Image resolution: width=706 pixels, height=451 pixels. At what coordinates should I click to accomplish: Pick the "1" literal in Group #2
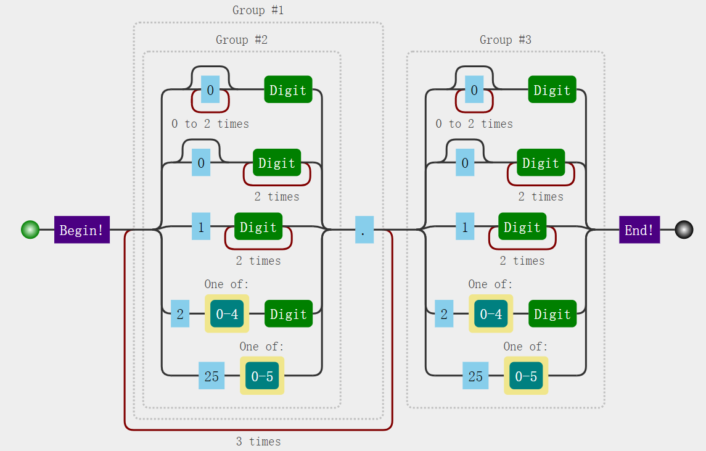(201, 226)
